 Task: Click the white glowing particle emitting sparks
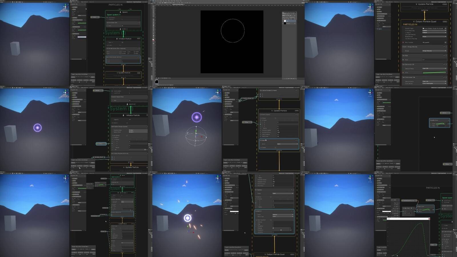tap(188, 218)
